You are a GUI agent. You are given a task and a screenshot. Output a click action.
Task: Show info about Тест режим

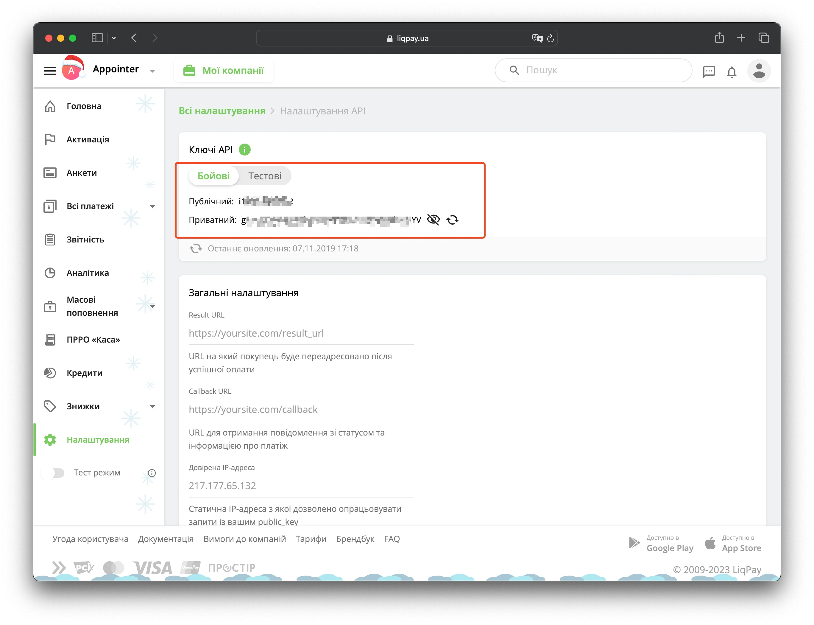(152, 473)
